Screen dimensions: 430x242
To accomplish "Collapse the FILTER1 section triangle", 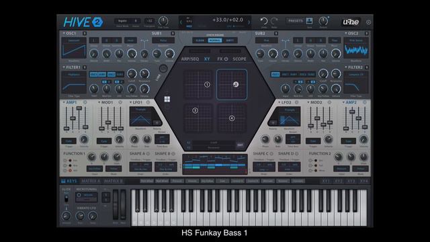I will click(64, 67).
